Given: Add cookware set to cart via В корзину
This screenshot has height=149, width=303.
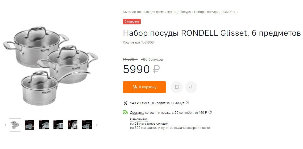Looking at the screenshot, I should (x=144, y=87).
